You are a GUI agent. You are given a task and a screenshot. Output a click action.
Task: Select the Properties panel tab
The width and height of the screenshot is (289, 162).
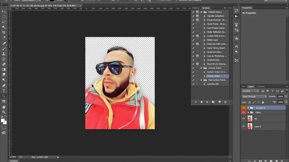(247, 8)
